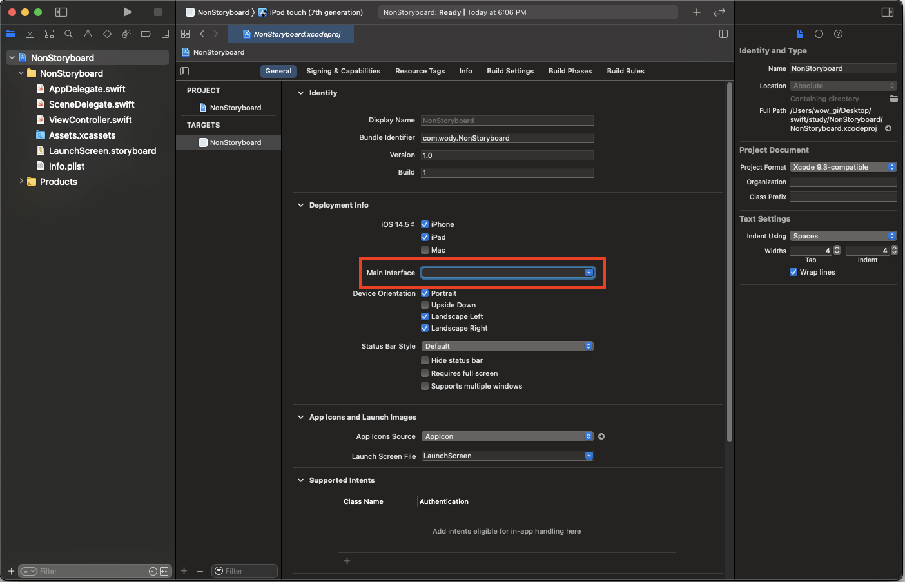Enable Upside Down orientation
The image size is (905, 582).
pos(425,305)
